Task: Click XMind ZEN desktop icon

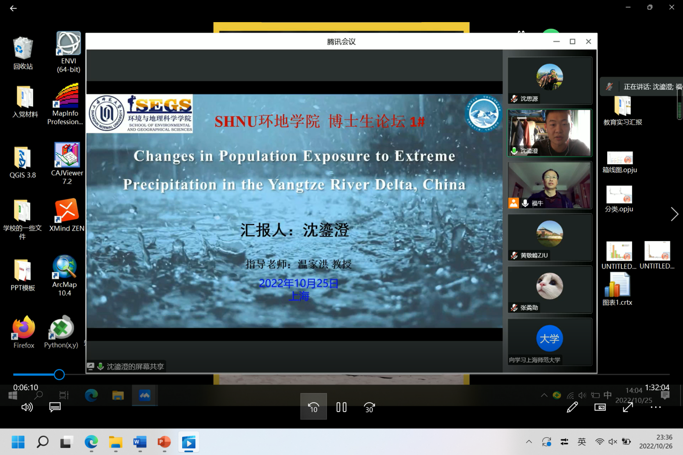Action: [67, 215]
